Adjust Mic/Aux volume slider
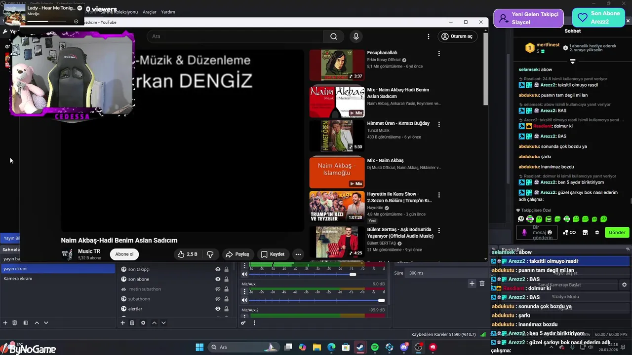The height and width of the screenshot is (355, 632). [x=317, y=300]
